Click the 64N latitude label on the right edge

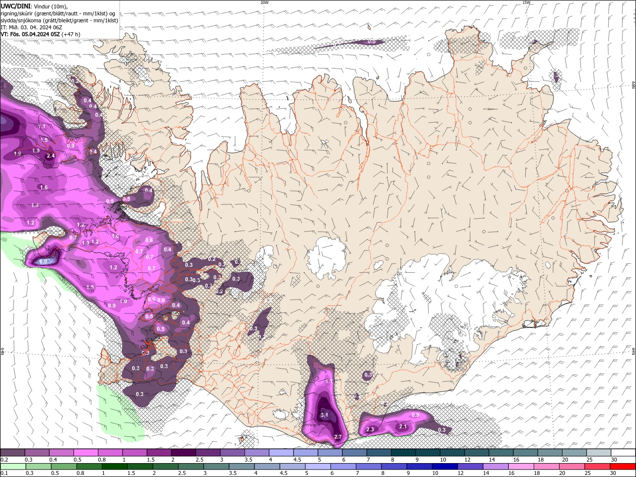point(634,350)
